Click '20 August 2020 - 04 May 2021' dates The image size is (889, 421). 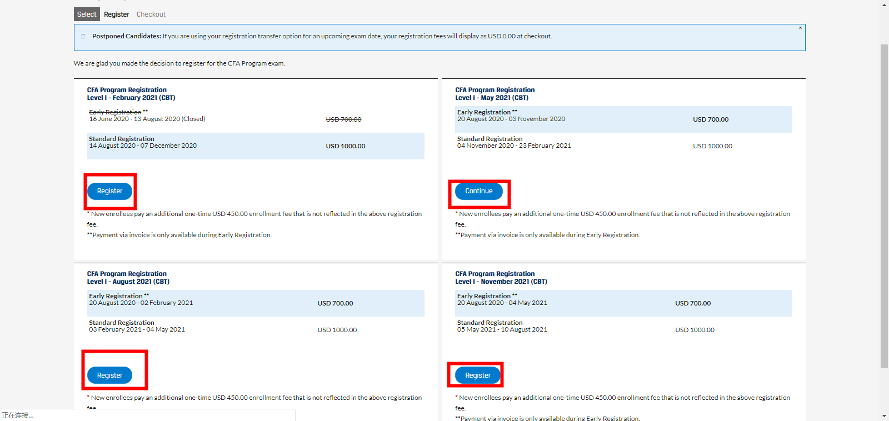click(x=502, y=303)
